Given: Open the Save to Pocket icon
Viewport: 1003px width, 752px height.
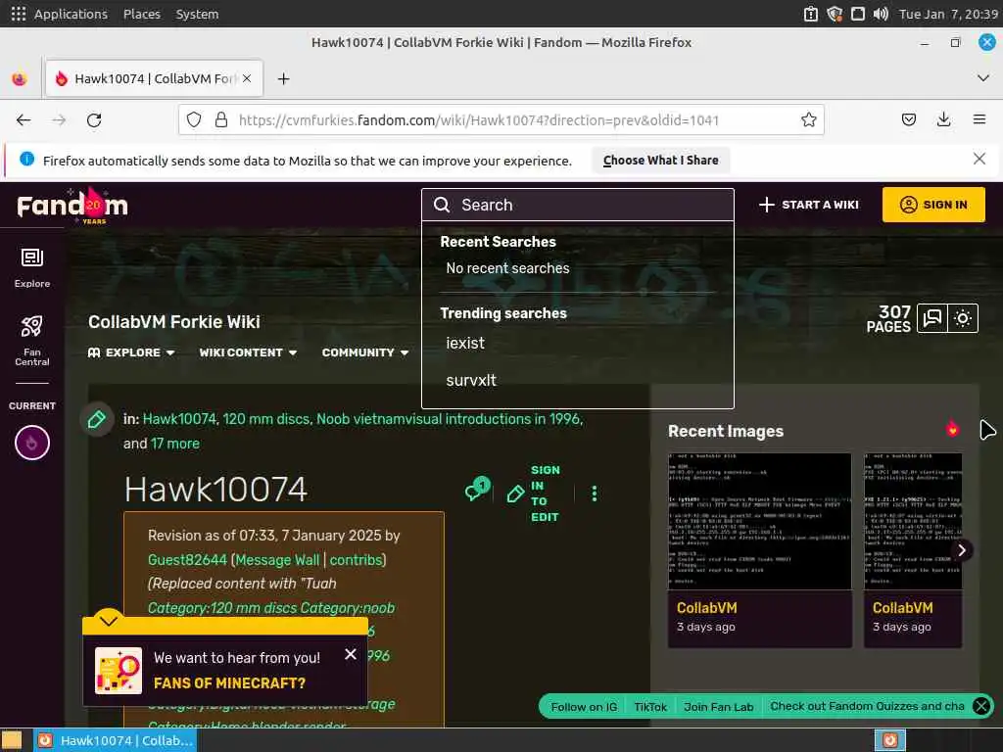Looking at the screenshot, I should tap(908, 119).
